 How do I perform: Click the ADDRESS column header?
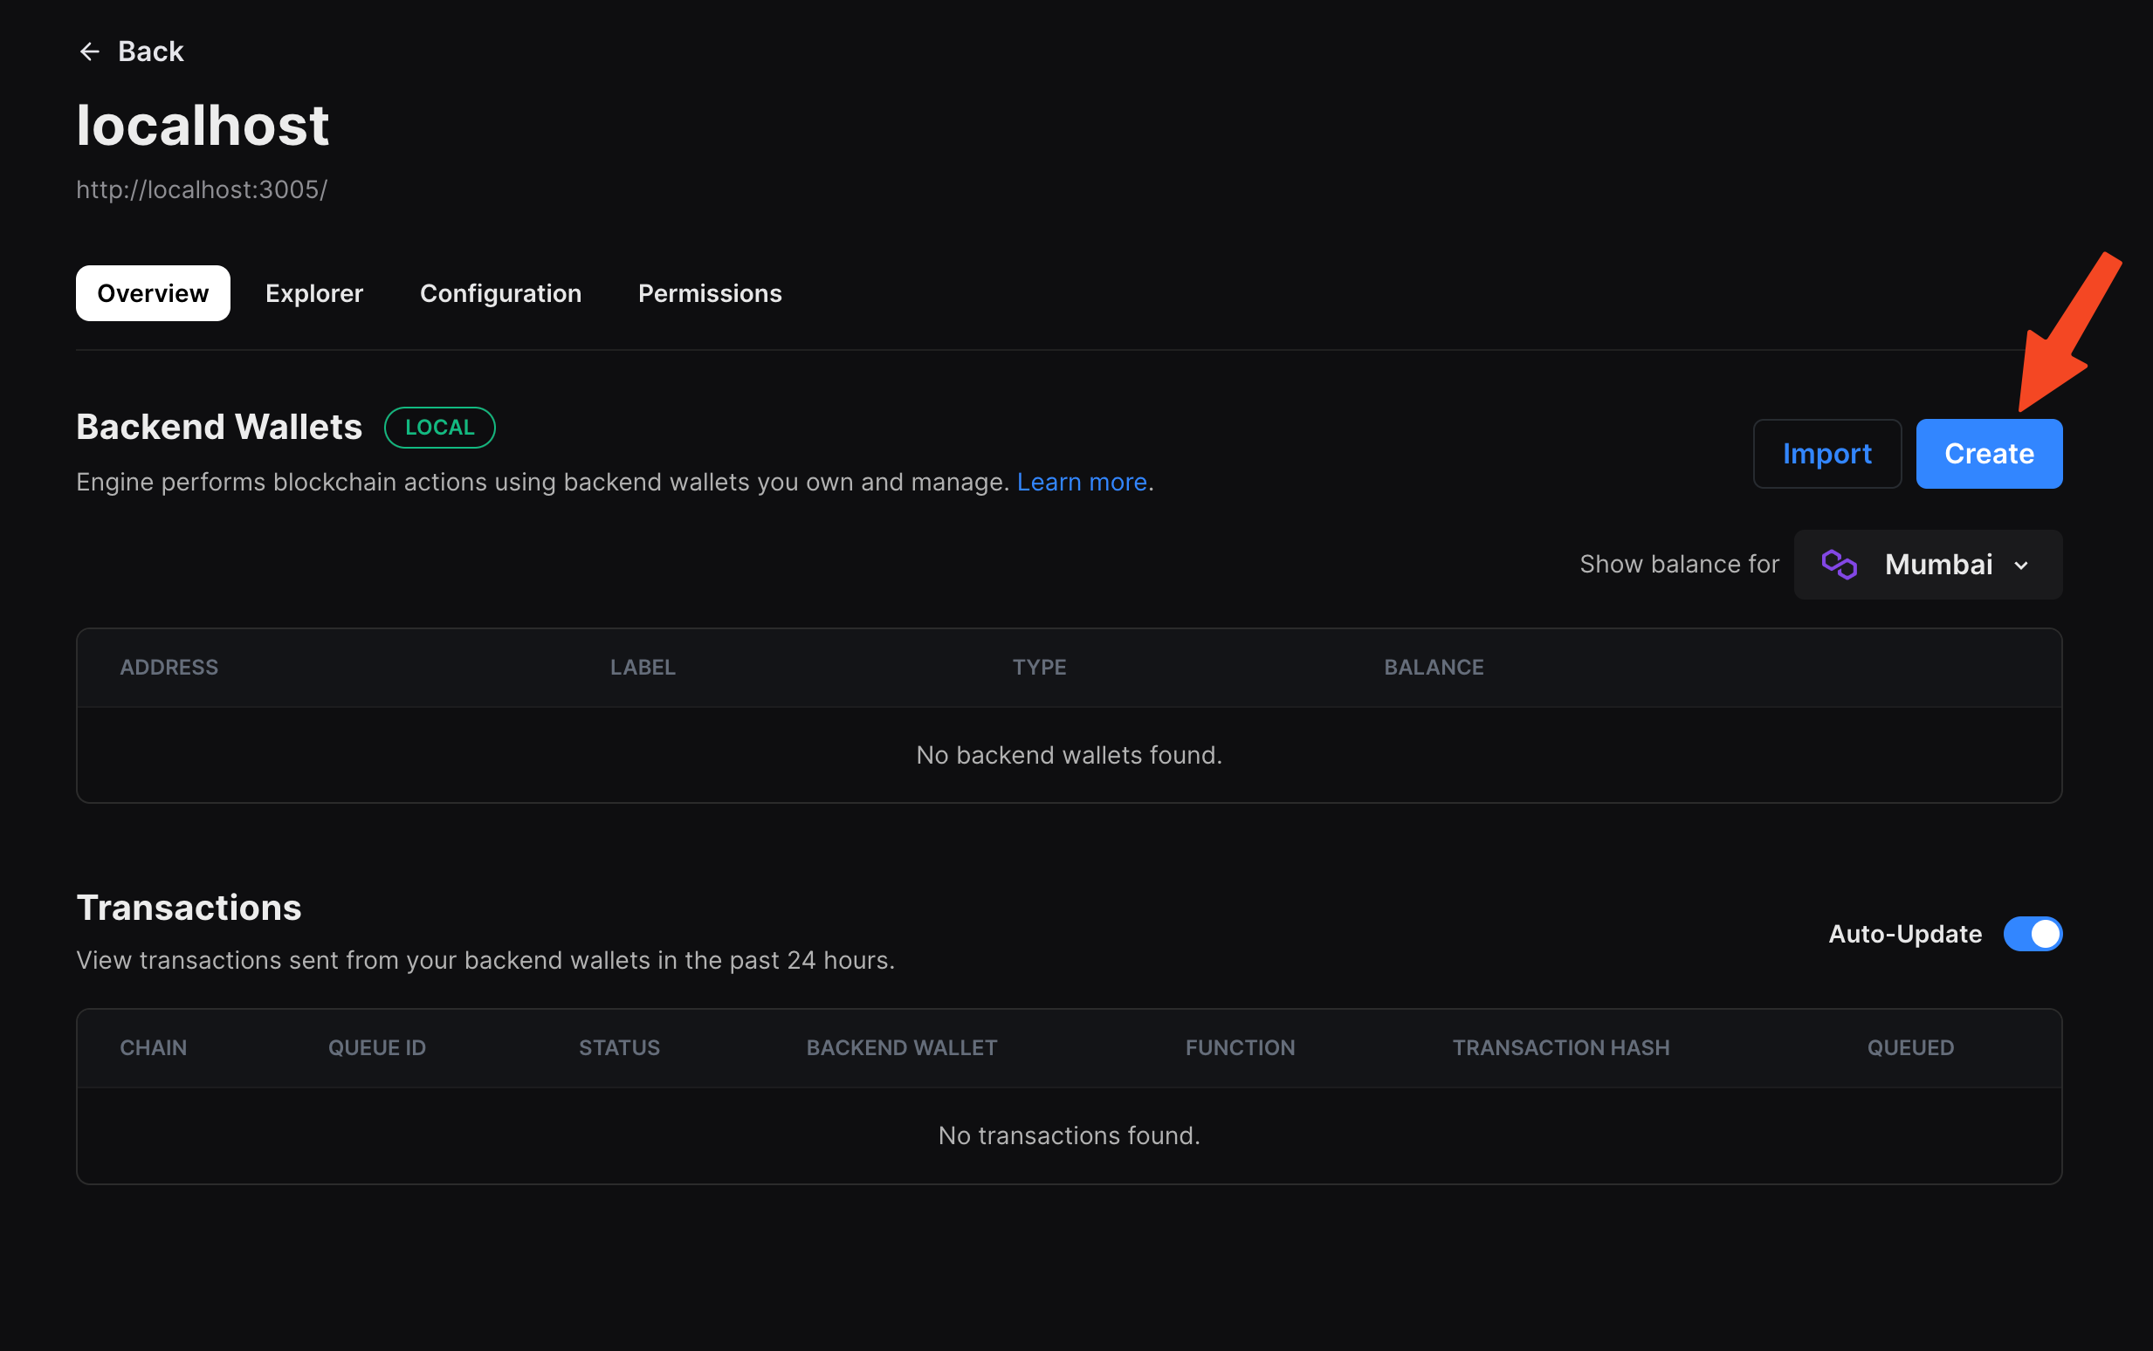pos(169,667)
